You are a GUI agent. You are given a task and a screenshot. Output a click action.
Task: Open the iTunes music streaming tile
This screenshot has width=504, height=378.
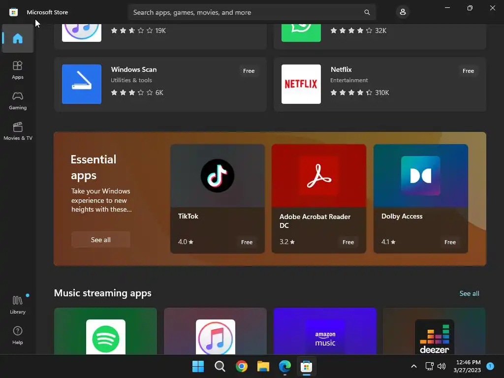click(216, 331)
